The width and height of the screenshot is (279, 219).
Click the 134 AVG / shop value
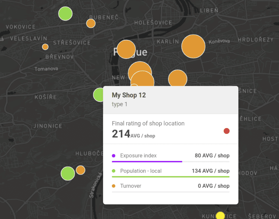[x=211, y=171]
